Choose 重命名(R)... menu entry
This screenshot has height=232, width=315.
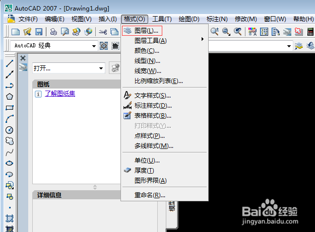click(164, 195)
